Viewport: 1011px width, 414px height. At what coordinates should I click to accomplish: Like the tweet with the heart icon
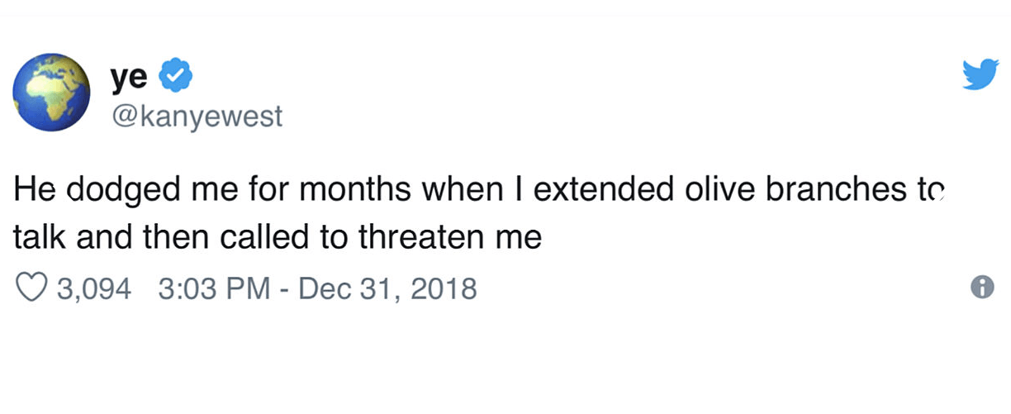pos(31,288)
